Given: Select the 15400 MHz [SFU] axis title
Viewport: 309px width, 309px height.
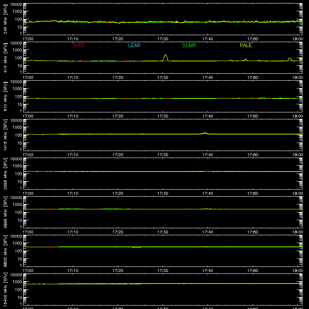Looking at the screenshot, I should (x=5, y=290).
